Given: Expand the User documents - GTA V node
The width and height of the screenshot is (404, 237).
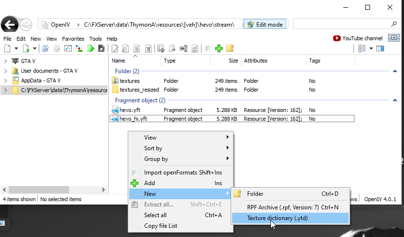Looking at the screenshot, I should (5, 71).
